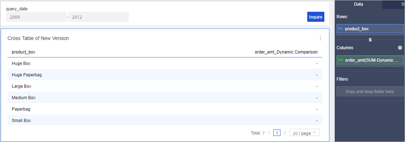The image size is (405, 142).
Task: Click the Rows section label
Action: (x=342, y=16)
